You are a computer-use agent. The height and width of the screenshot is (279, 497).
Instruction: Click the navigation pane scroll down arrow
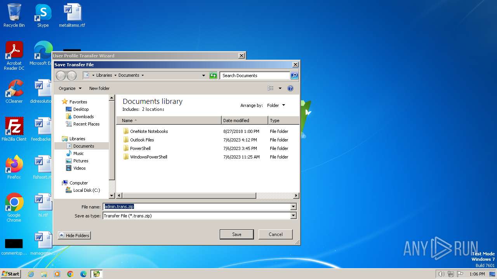point(112,196)
